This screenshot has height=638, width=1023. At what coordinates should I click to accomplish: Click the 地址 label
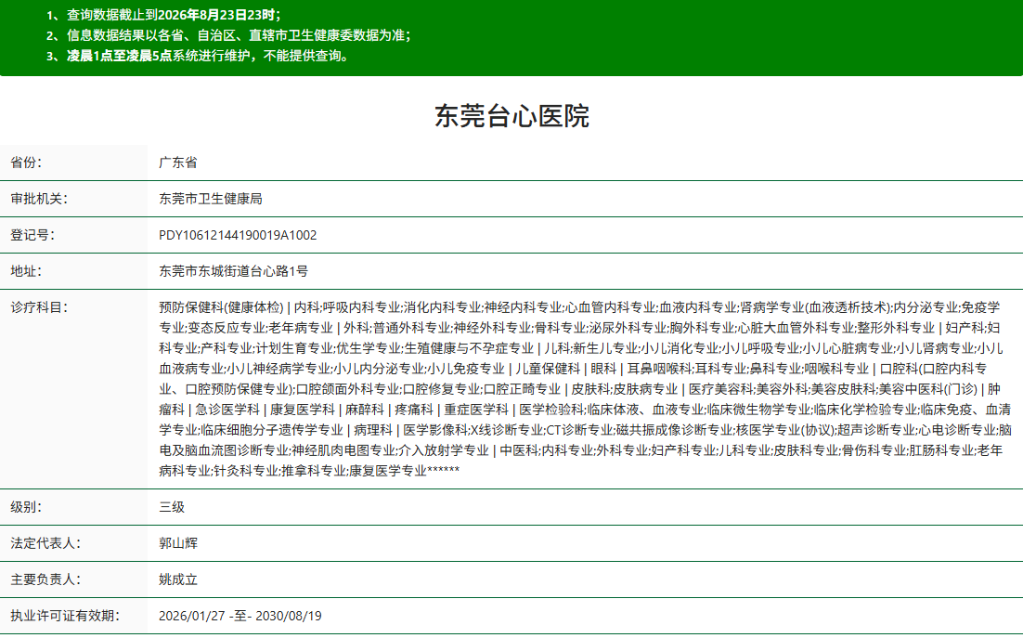[25, 271]
